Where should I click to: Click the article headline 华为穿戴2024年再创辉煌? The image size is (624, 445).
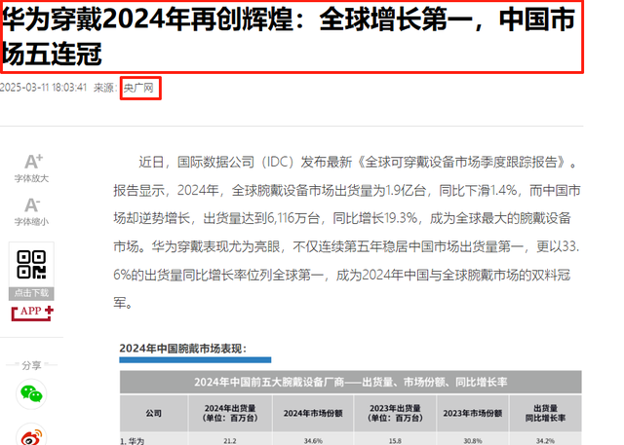point(289,36)
